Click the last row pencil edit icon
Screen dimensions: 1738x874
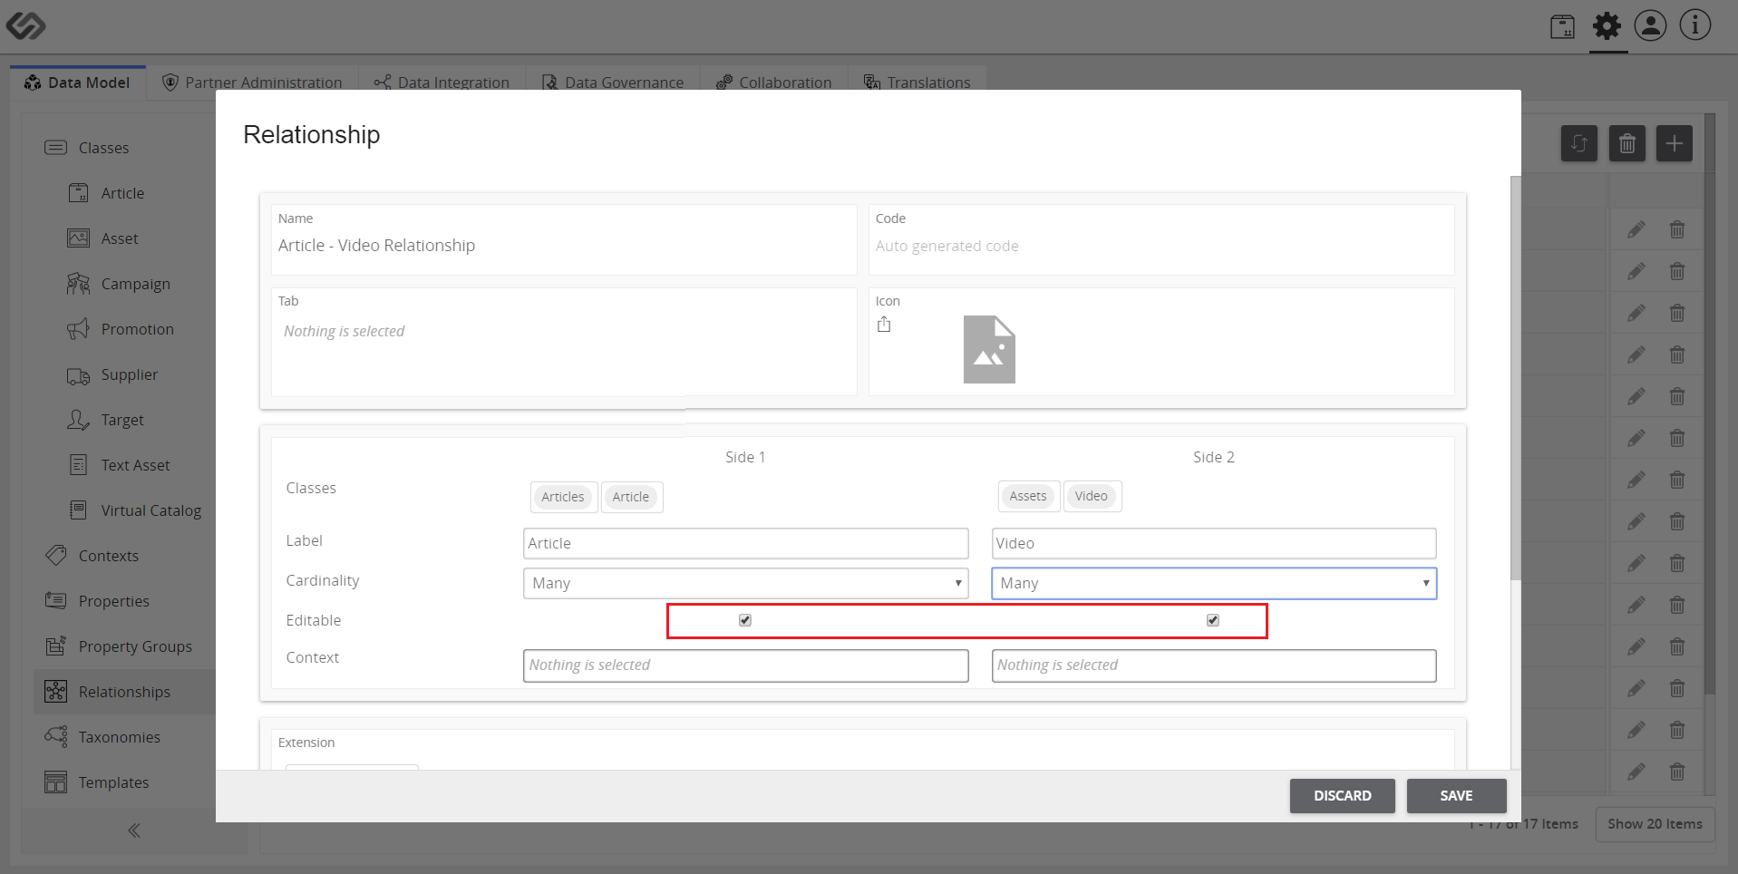[x=1636, y=772]
